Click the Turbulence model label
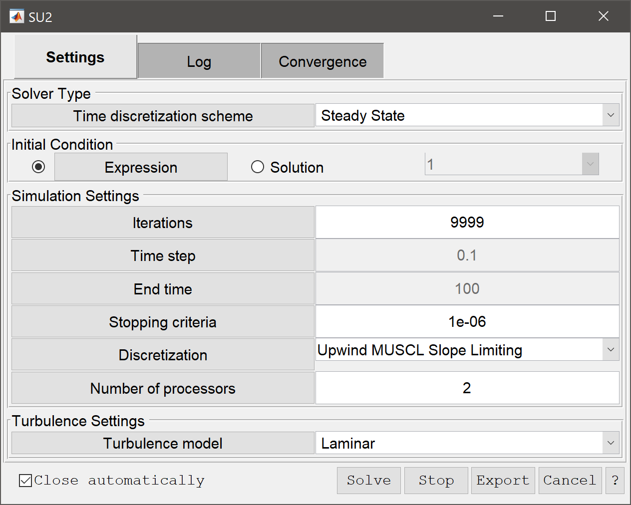Image resolution: width=631 pixels, height=505 pixels. tap(163, 443)
